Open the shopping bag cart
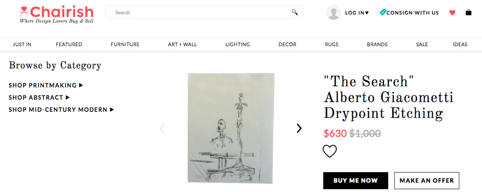The height and width of the screenshot is (192, 482). 468,13
